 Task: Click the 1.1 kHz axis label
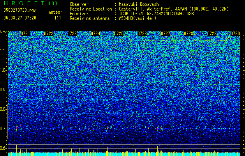pyautogui.click(x=3, y=51)
